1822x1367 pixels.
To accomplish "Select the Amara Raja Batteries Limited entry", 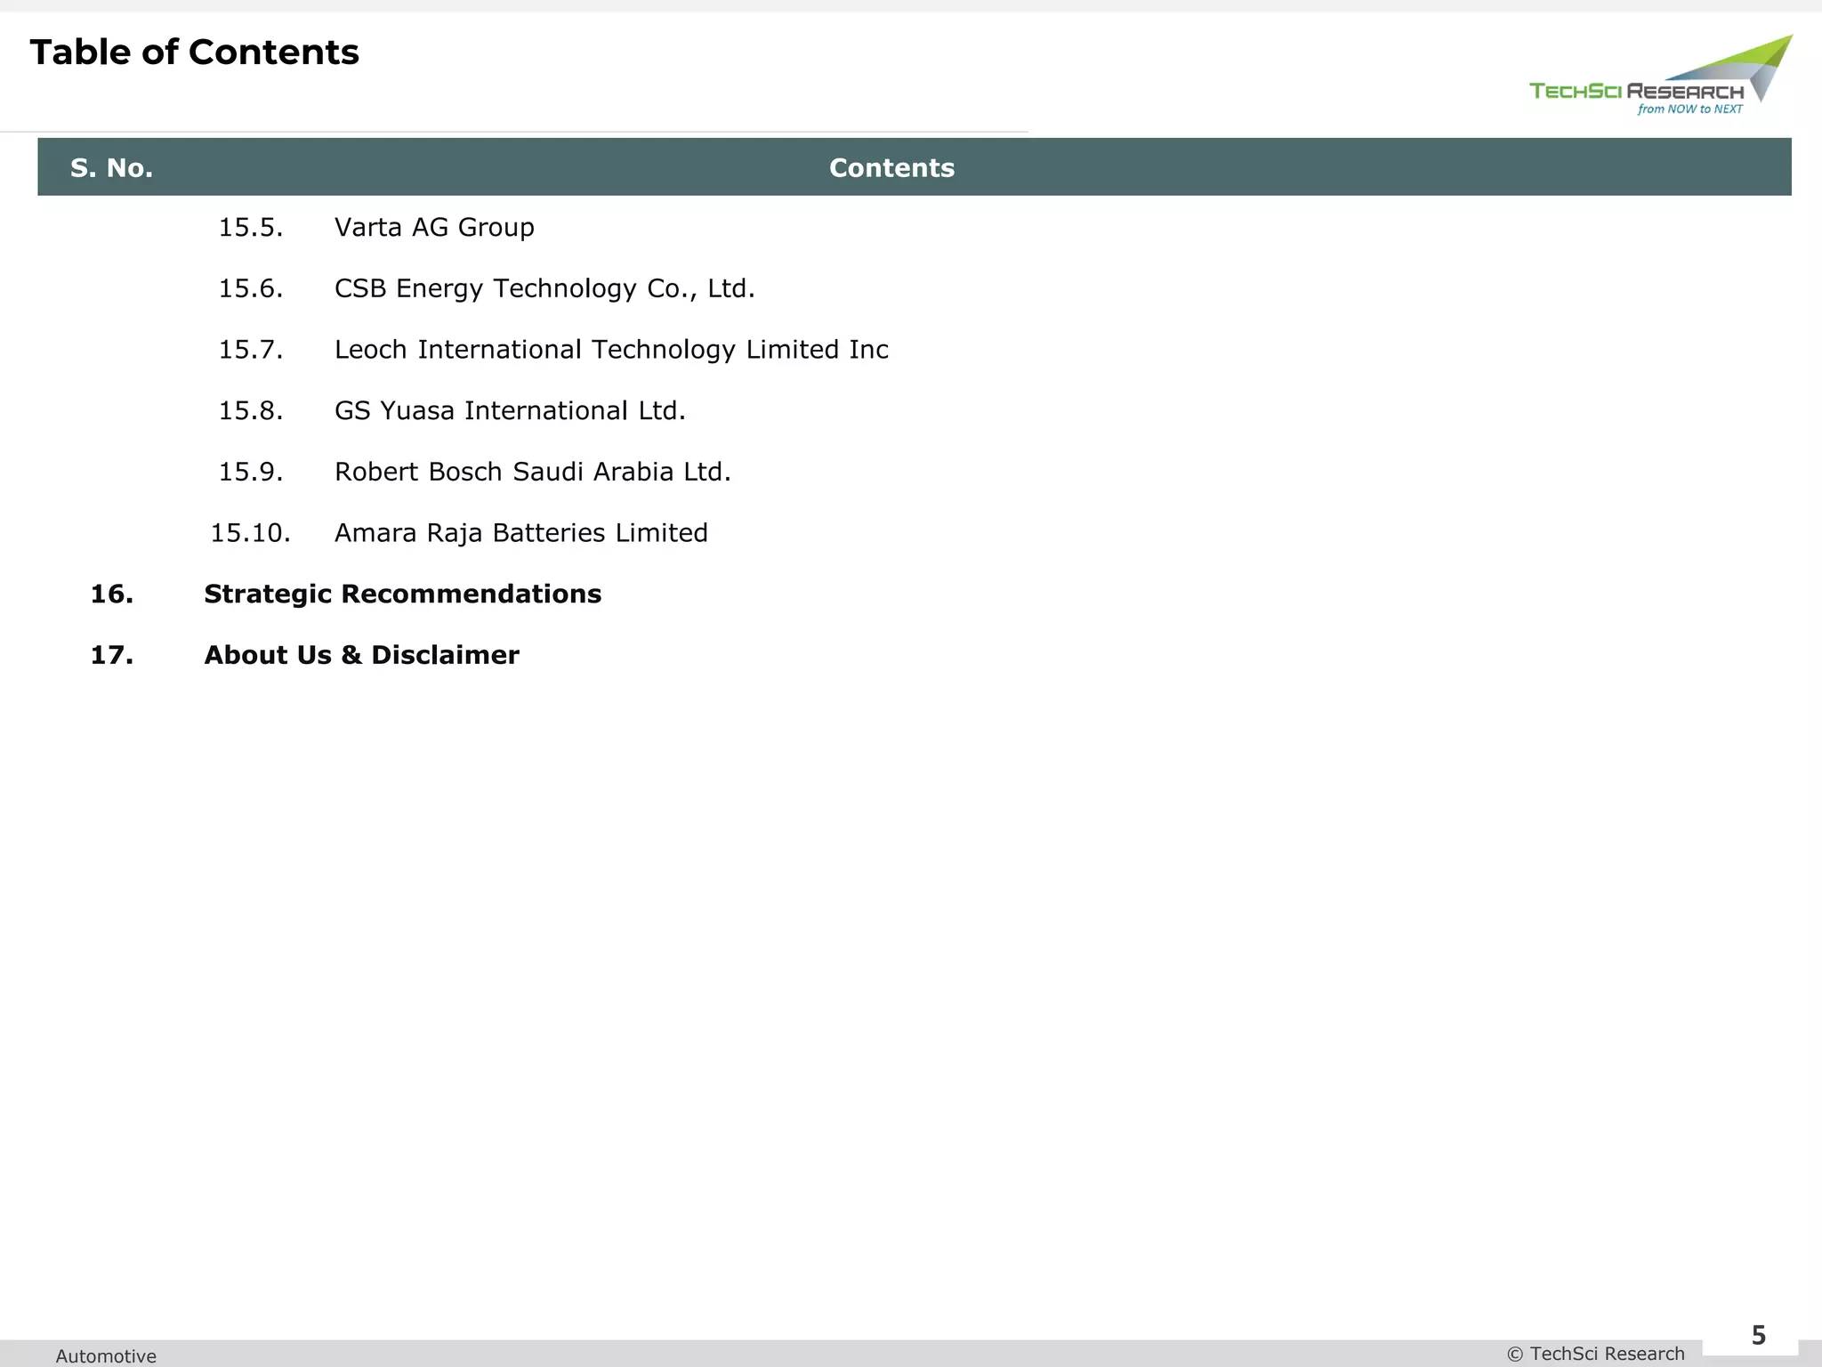I will coord(520,533).
